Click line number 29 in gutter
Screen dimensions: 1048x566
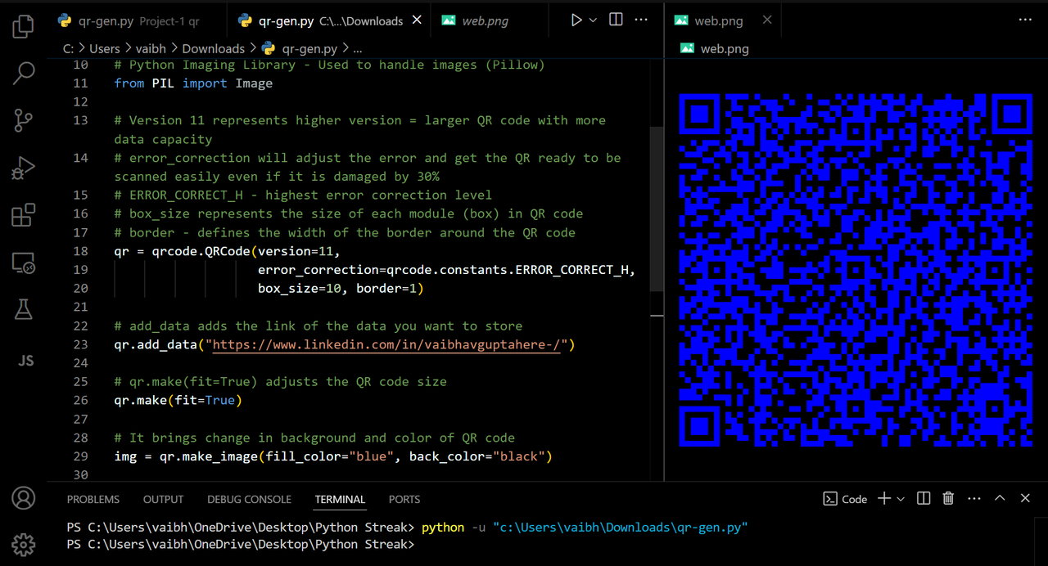point(80,456)
